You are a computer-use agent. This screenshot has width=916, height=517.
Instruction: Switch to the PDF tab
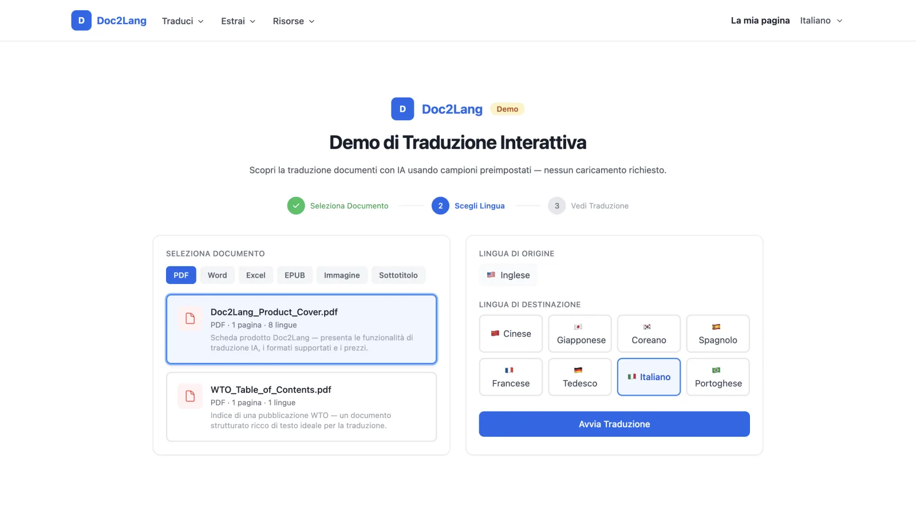coord(181,275)
